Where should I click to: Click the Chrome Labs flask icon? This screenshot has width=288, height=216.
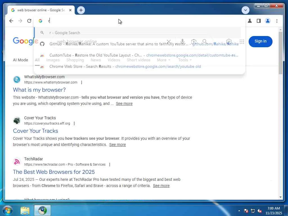(250, 21)
